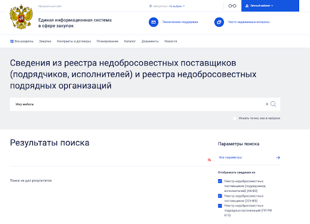Open the RSS feed icon
310x224 pixels.
coord(209,160)
